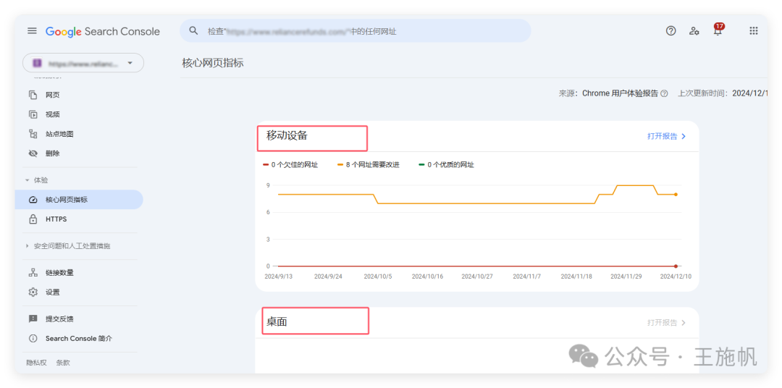
Task: Click help icon beside Chrome 用户体验报告
Action: (x=664, y=93)
